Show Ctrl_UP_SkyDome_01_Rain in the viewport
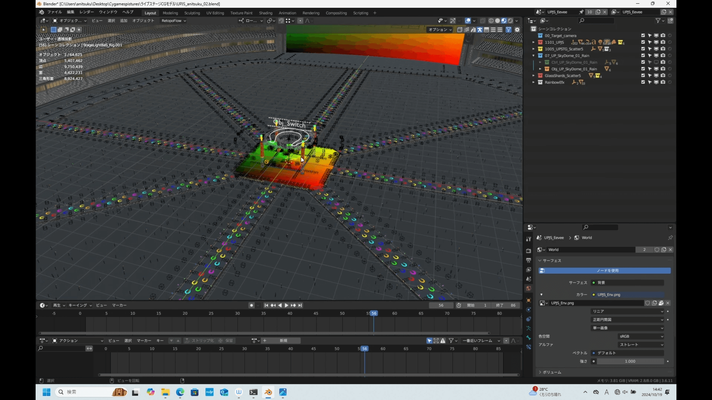The height and width of the screenshot is (400, 712). pos(656,62)
